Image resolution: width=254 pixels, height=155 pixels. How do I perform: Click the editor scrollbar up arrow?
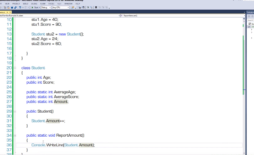[x=244, y=21]
